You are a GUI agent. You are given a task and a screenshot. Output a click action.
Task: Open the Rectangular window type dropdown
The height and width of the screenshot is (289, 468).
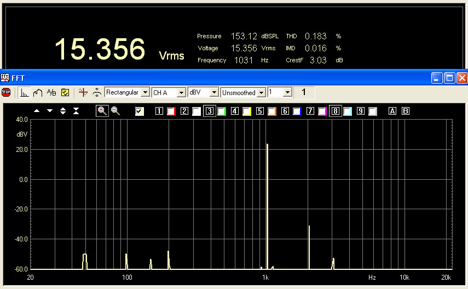point(145,93)
